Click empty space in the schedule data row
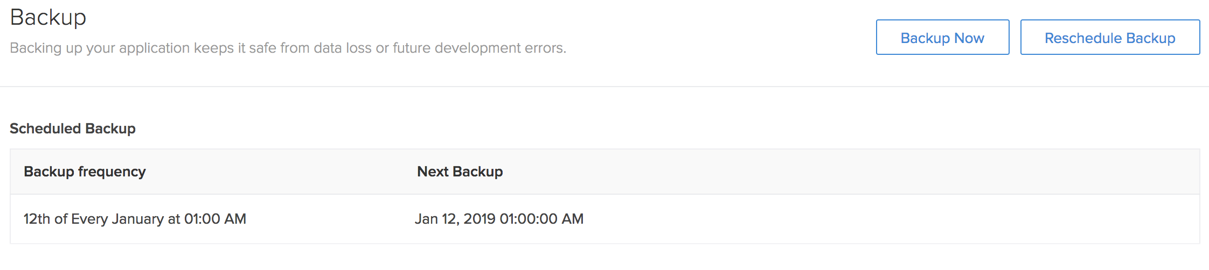 pyautogui.click(x=889, y=219)
